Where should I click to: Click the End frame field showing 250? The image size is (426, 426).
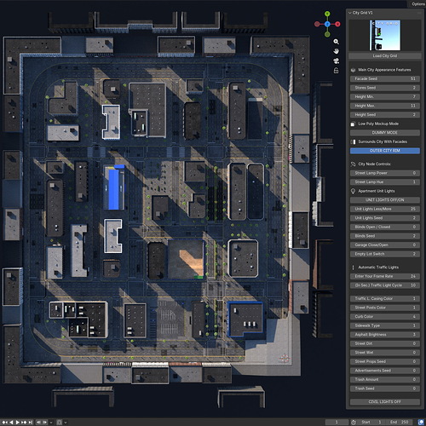pyautogui.click(x=400, y=422)
